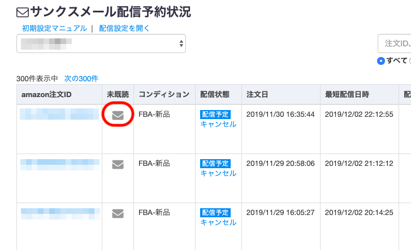This screenshot has width=411, height=250.
Task: Click order date 2019/11/29 20:58:06
Action: tap(280, 164)
